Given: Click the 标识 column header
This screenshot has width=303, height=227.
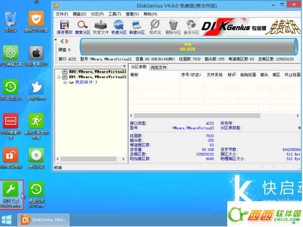Looking at the screenshot, I should click(x=231, y=75).
